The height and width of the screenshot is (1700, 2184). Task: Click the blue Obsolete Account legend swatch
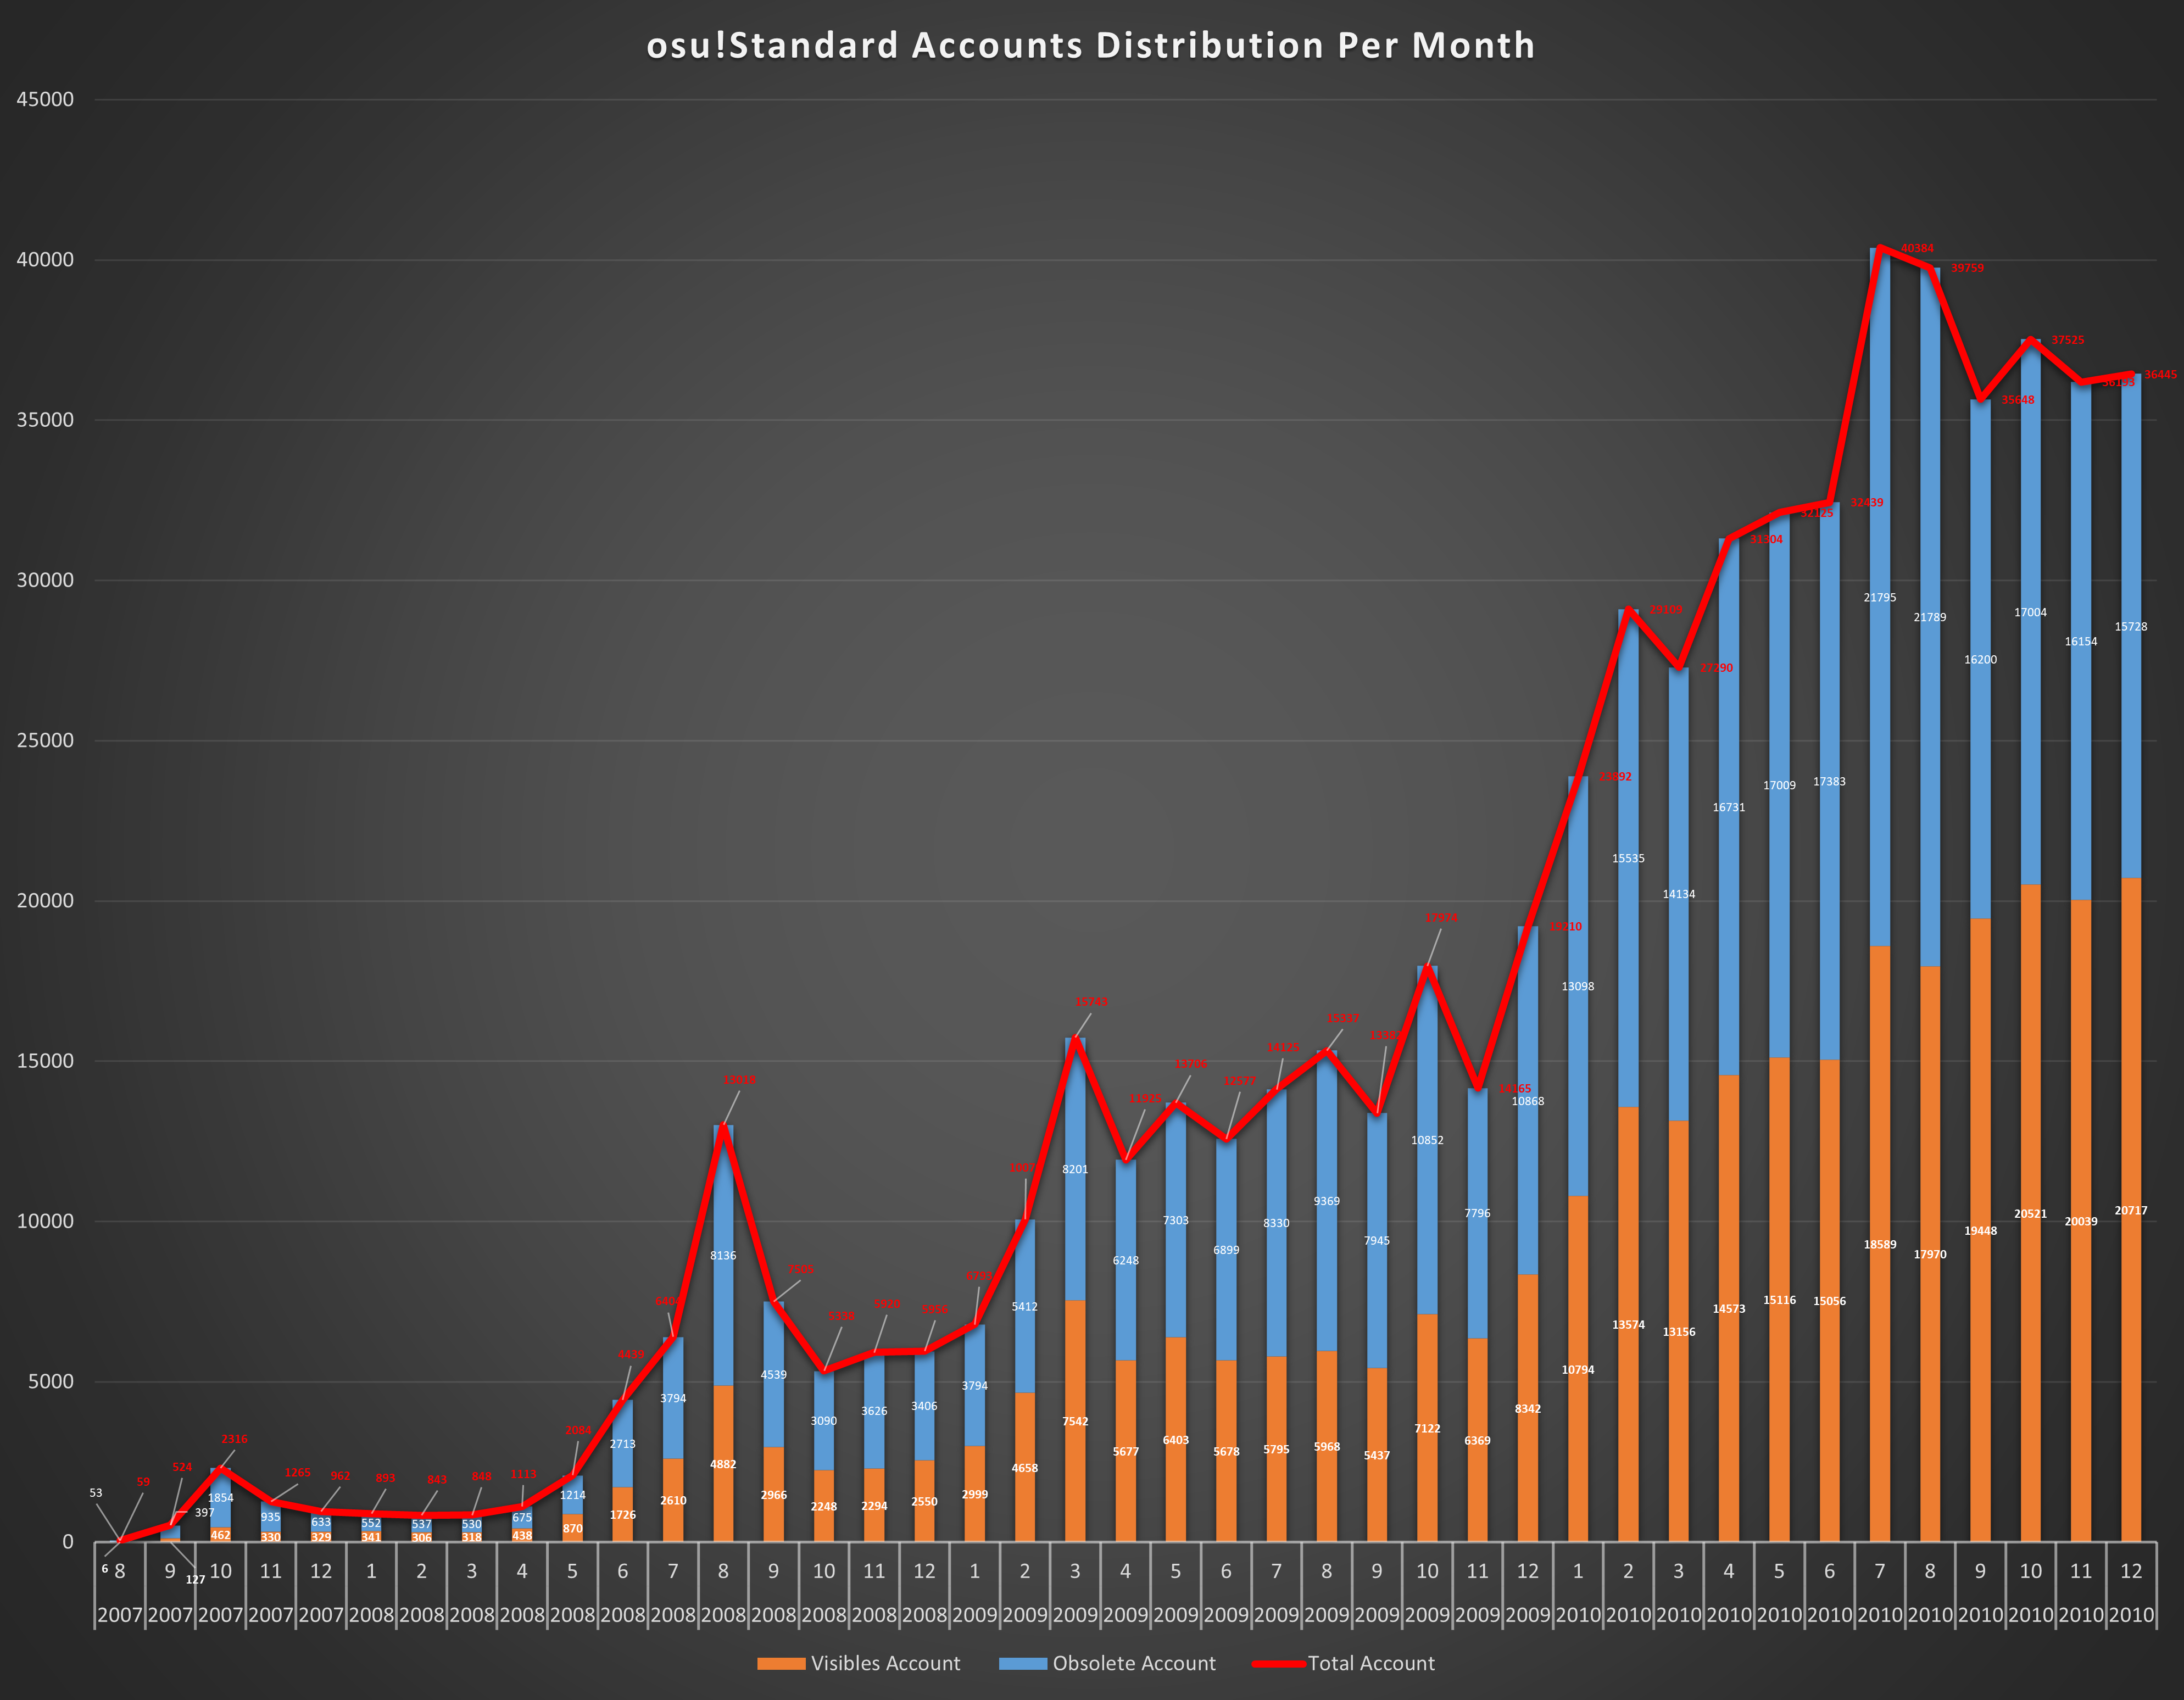pos(1022,1664)
